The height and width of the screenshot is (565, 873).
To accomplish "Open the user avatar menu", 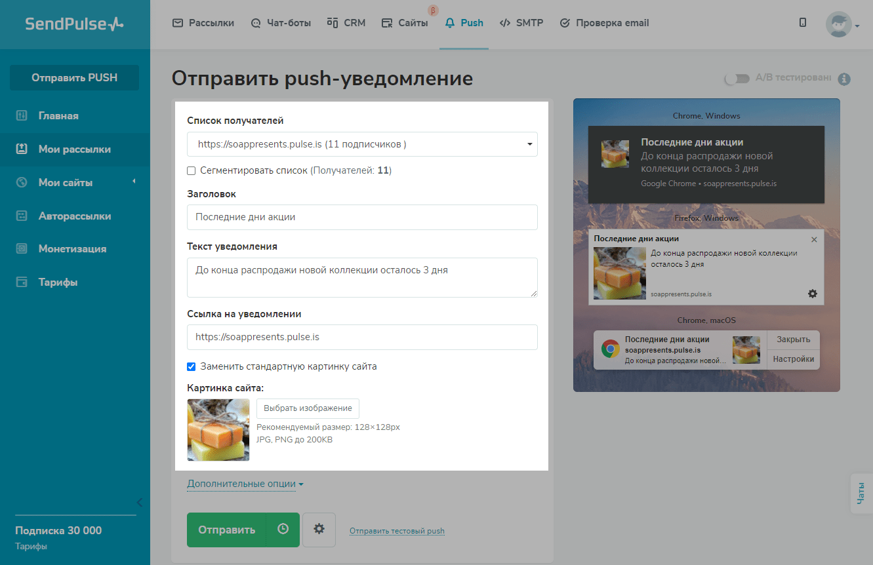I will [843, 24].
